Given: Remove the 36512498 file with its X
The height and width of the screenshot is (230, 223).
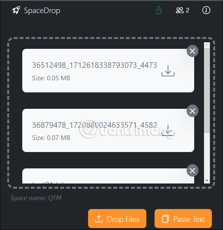Looking at the screenshot, I should click(x=192, y=51).
